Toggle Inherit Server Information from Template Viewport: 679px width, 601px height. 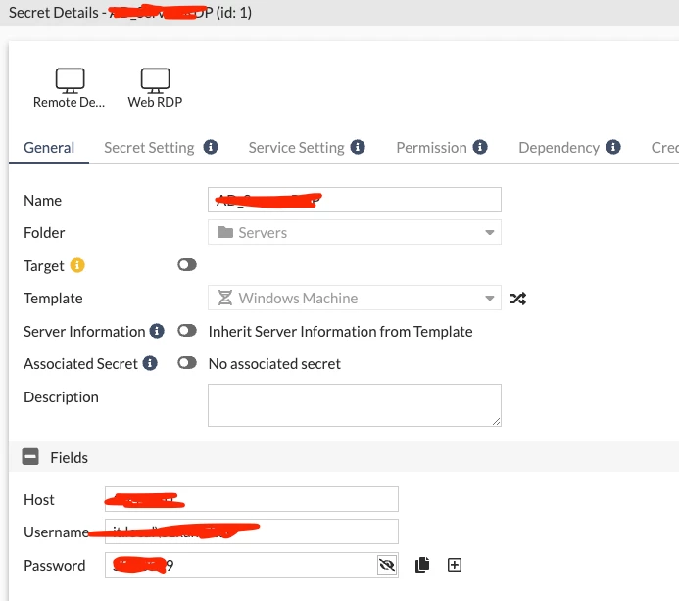click(x=187, y=331)
